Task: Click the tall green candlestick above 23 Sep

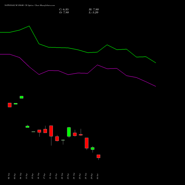Action: tap(69, 132)
